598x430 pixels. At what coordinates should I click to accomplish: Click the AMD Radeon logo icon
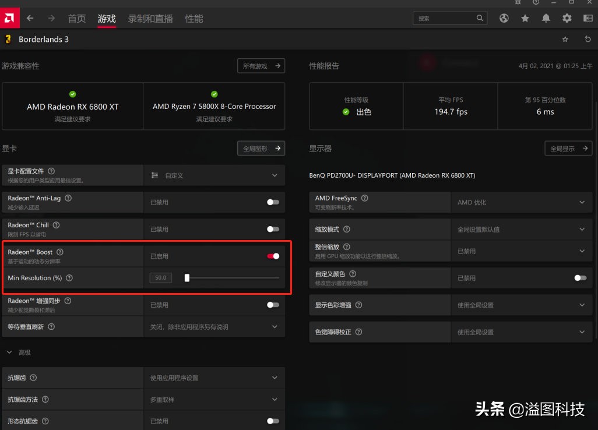coord(9,17)
